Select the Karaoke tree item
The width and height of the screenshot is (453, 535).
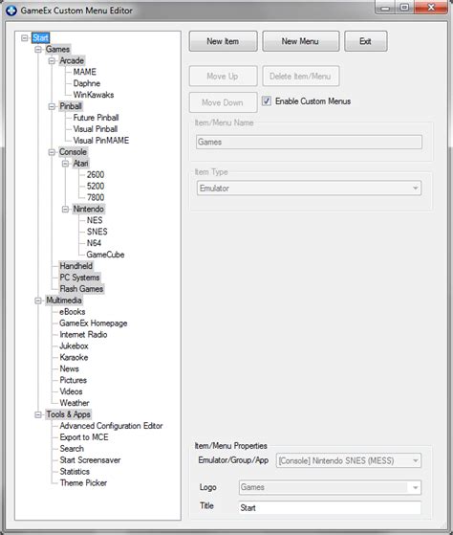click(x=74, y=358)
